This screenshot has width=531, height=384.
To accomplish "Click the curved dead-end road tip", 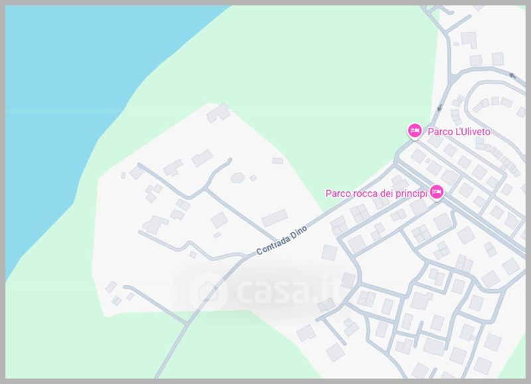I will coord(229,161).
